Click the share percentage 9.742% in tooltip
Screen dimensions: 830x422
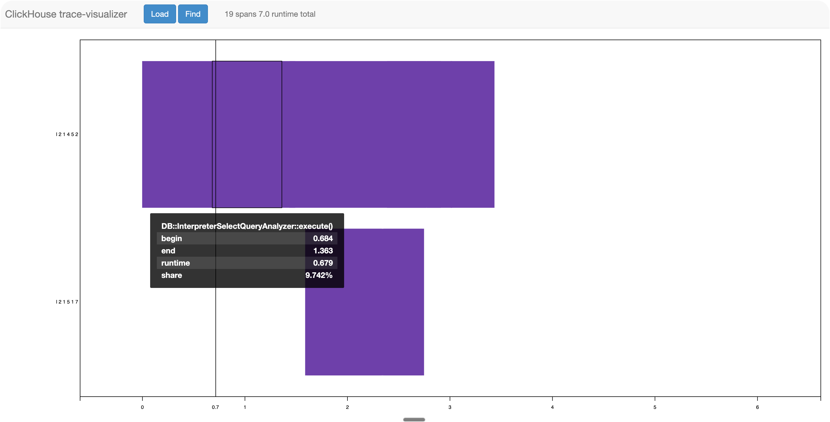[319, 275]
